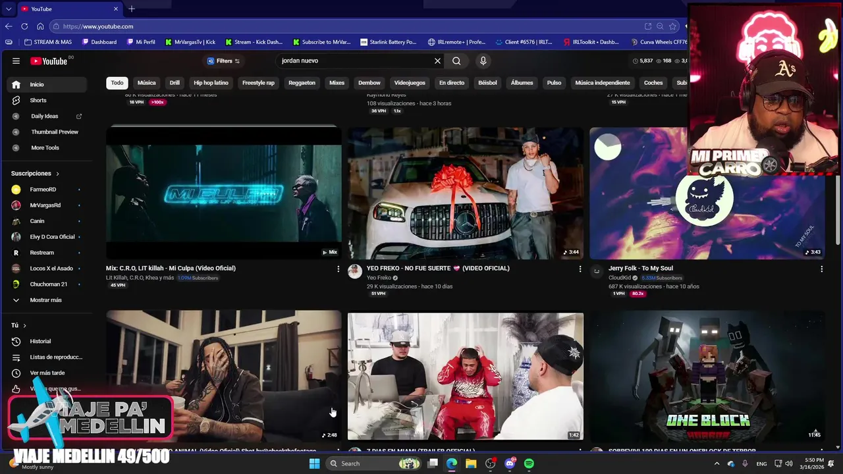Select the En directo chip

coord(452,83)
